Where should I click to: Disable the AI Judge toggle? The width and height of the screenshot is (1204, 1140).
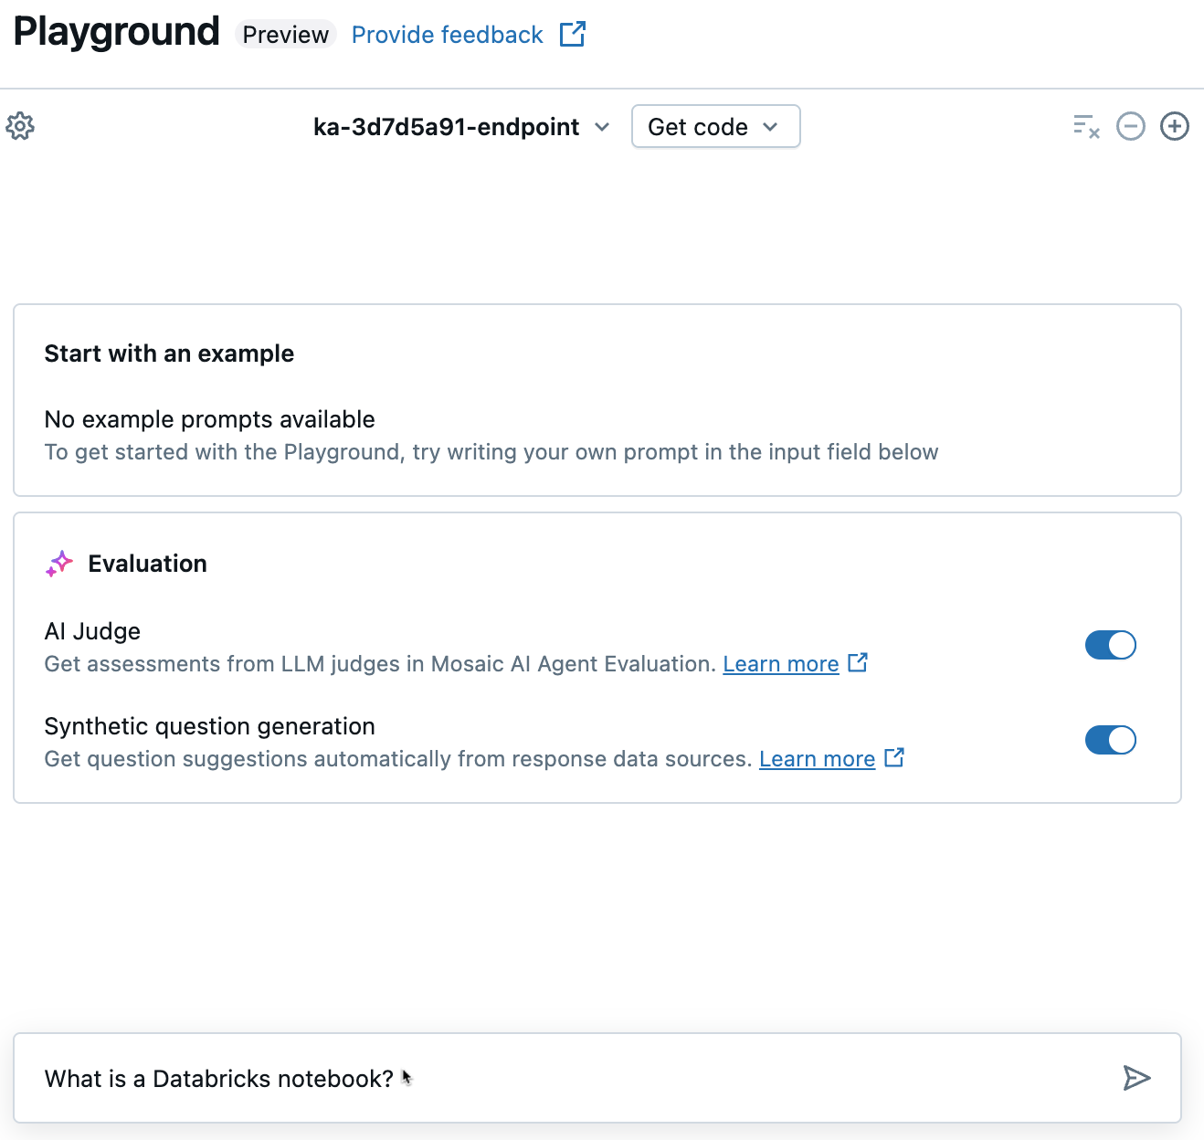point(1110,645)
